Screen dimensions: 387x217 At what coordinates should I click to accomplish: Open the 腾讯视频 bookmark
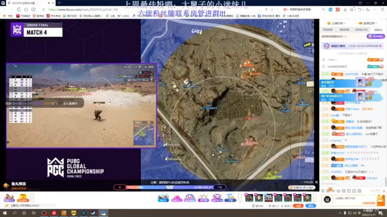(70, 16)
